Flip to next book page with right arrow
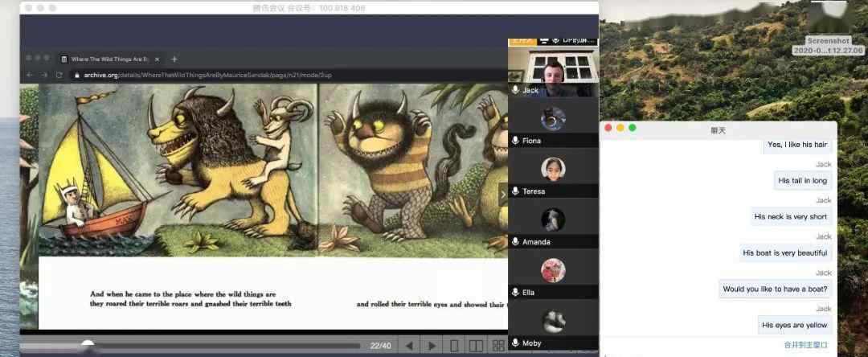Image resolution: width=868 pixels, height=357 pixels. click(432, 346)
